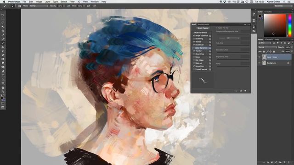Select the Zoom tool
Viewport: 294px width, 165px height.
[x=3, y=92]
